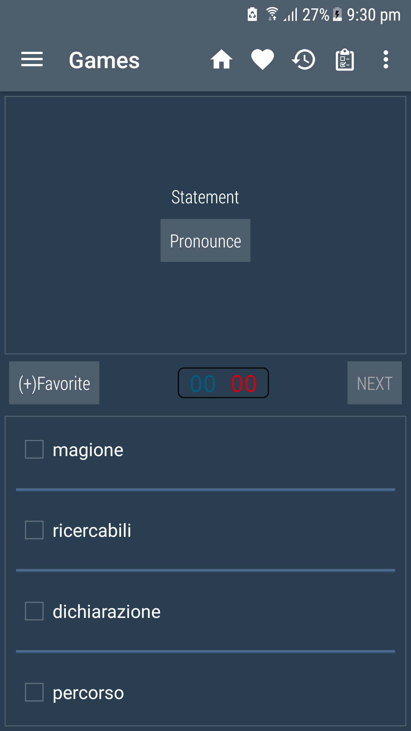Tap the red wrong-score counter

coord(244,383)
